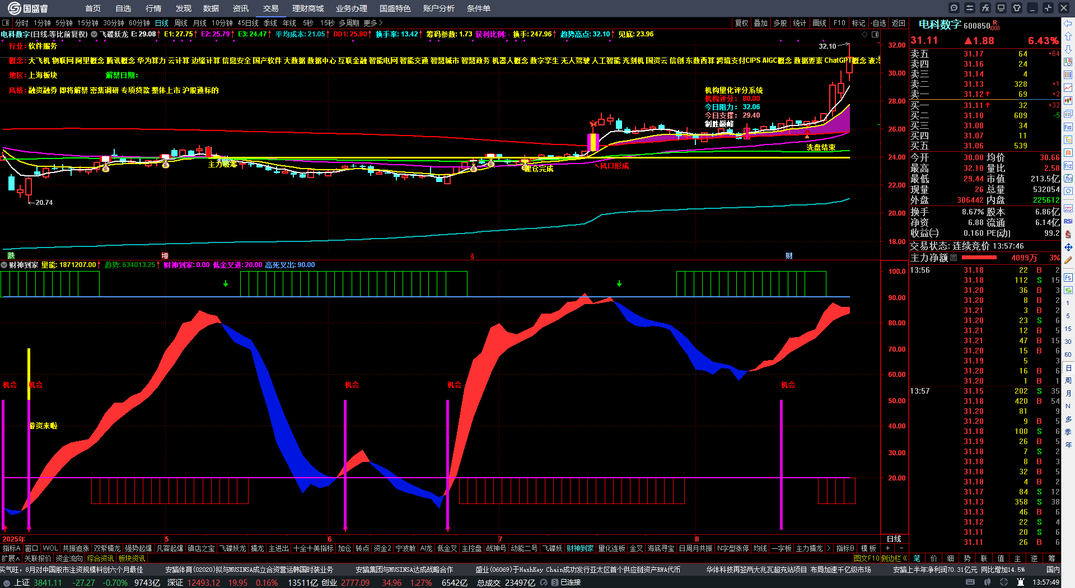Click the 返回 back button
The width and height of the screenshot is (1075, 588).
tap(898, 23)
